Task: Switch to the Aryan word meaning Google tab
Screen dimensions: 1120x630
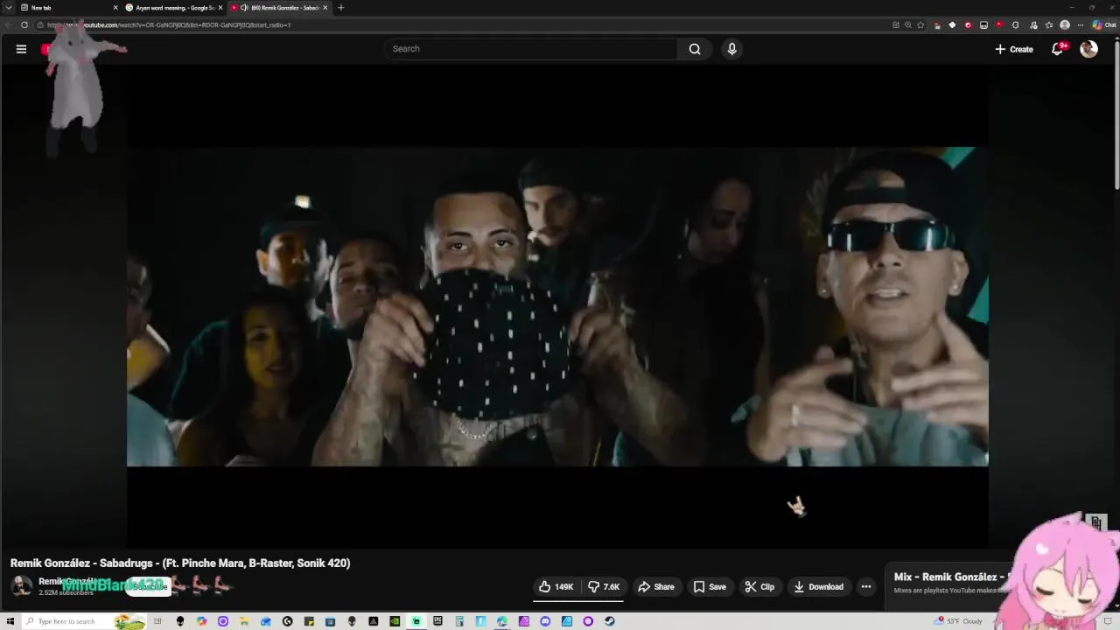Action: (175, 8)
